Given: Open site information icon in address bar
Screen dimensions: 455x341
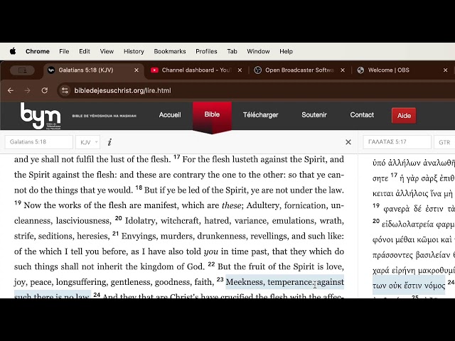Looking at the screenshot, I should 65,91.
